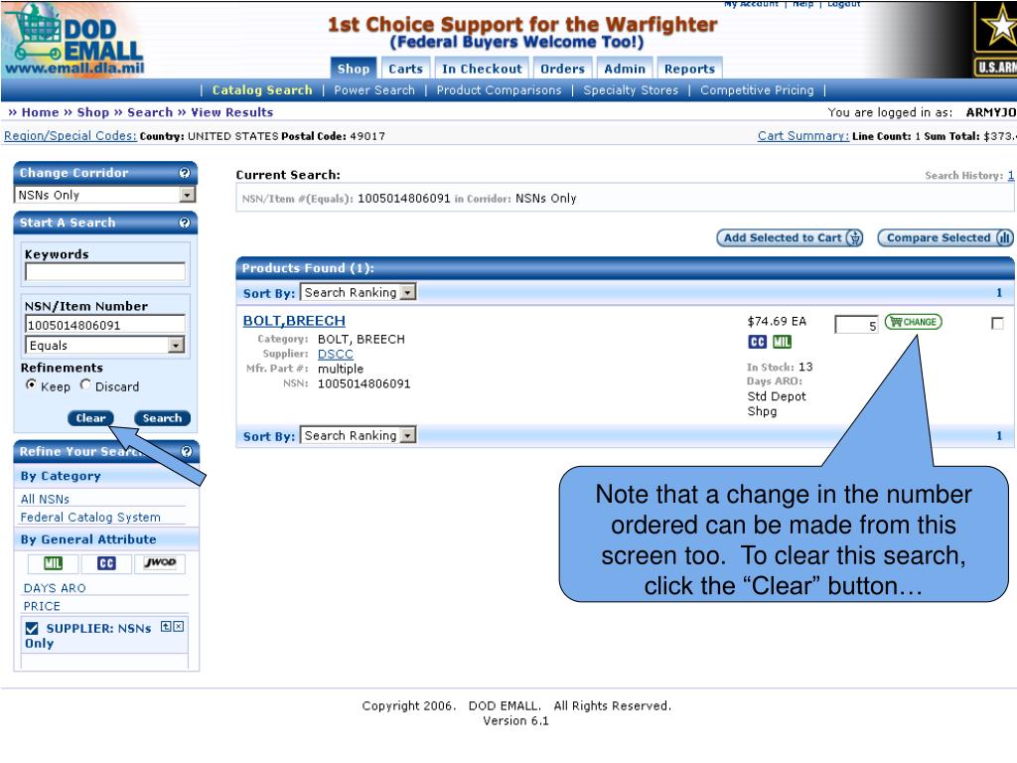
Task: Open the Orders tab
Action: 562,69
